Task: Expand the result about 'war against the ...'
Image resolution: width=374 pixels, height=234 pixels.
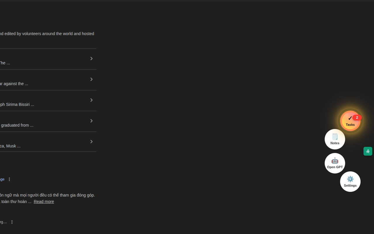Action: click(x=91, y=79)
